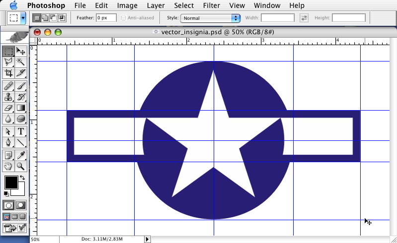Select the Move tool
Image resolution: width=397 pixels, height=243 pixels.
21,51
